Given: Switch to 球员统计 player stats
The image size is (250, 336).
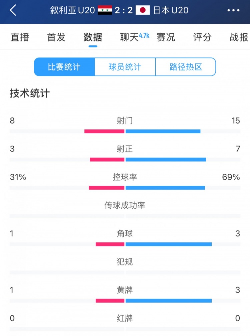Looking at the screenshot, I should tap(124, 67).
